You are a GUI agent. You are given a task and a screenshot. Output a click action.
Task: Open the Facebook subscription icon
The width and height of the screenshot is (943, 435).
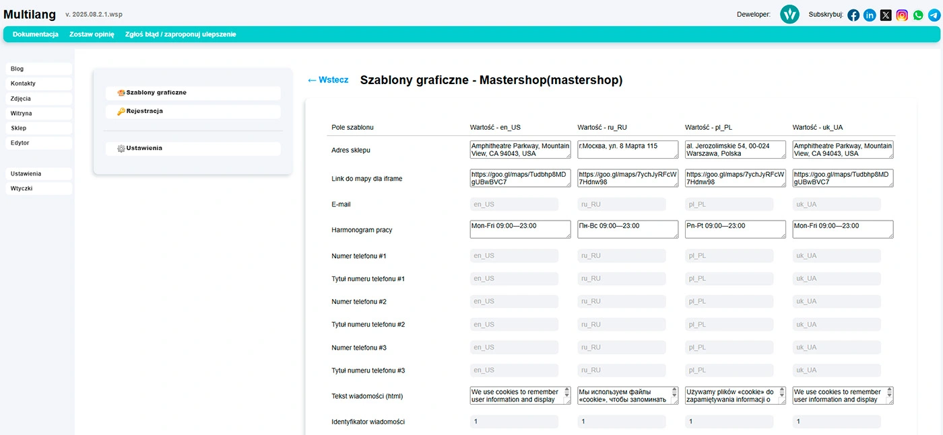tap(853, 15)
